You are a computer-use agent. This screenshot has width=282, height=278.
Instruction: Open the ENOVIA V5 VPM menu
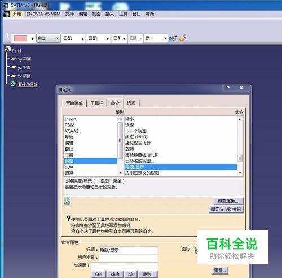coord(43,14)
